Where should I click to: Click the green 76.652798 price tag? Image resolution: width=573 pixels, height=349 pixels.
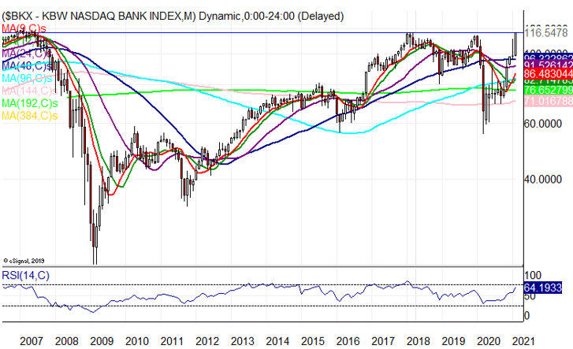point(545,91)
